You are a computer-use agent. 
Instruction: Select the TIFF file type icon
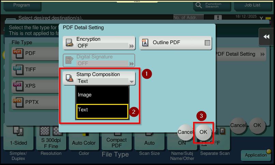(17, 69)
